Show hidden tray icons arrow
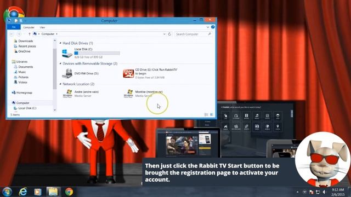 (297, 192)
